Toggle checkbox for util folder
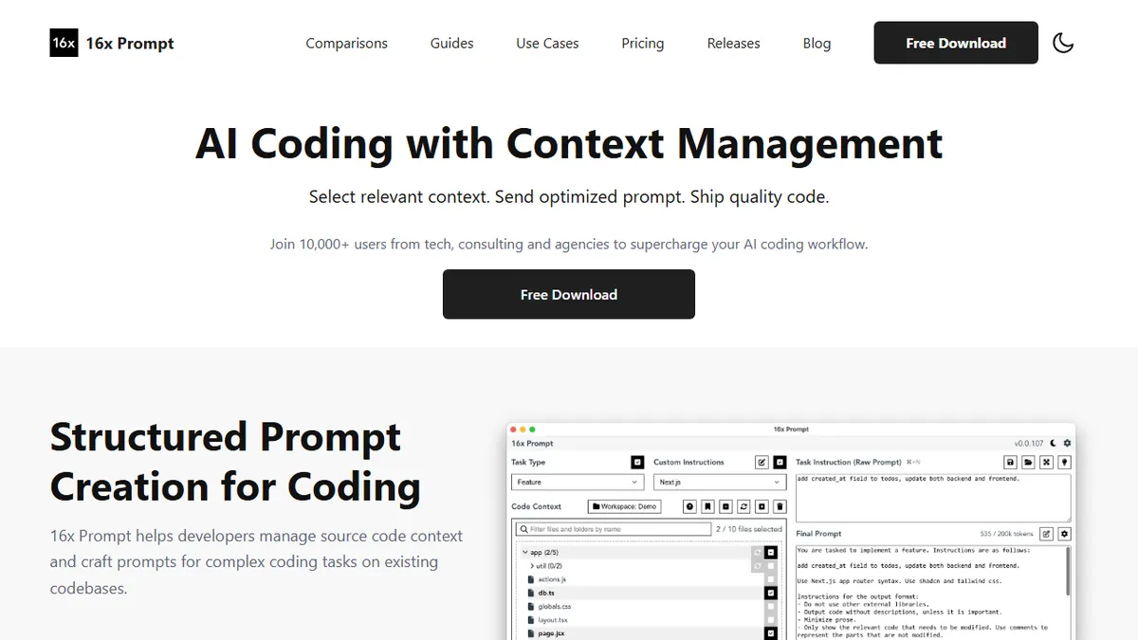Image resolution: width=1138 pixels, height=640 pixels. (x=771, y=566)
